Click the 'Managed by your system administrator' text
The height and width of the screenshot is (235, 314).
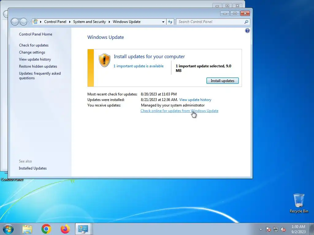173,105
